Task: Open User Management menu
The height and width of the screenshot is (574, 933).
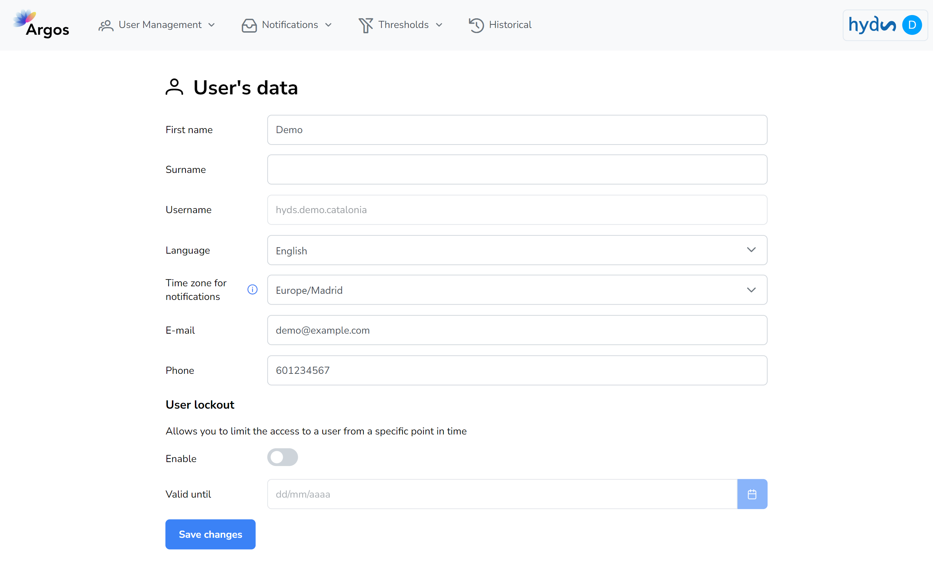Action: [156, 25]
